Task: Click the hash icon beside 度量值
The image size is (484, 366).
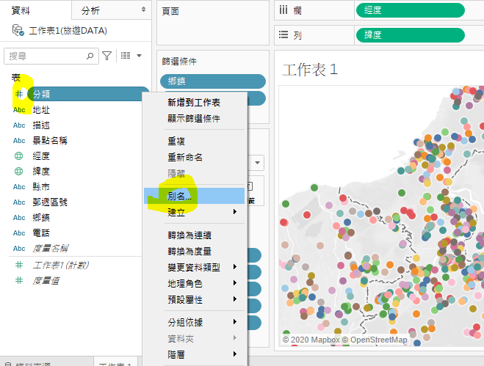Action: click(19, 280)
